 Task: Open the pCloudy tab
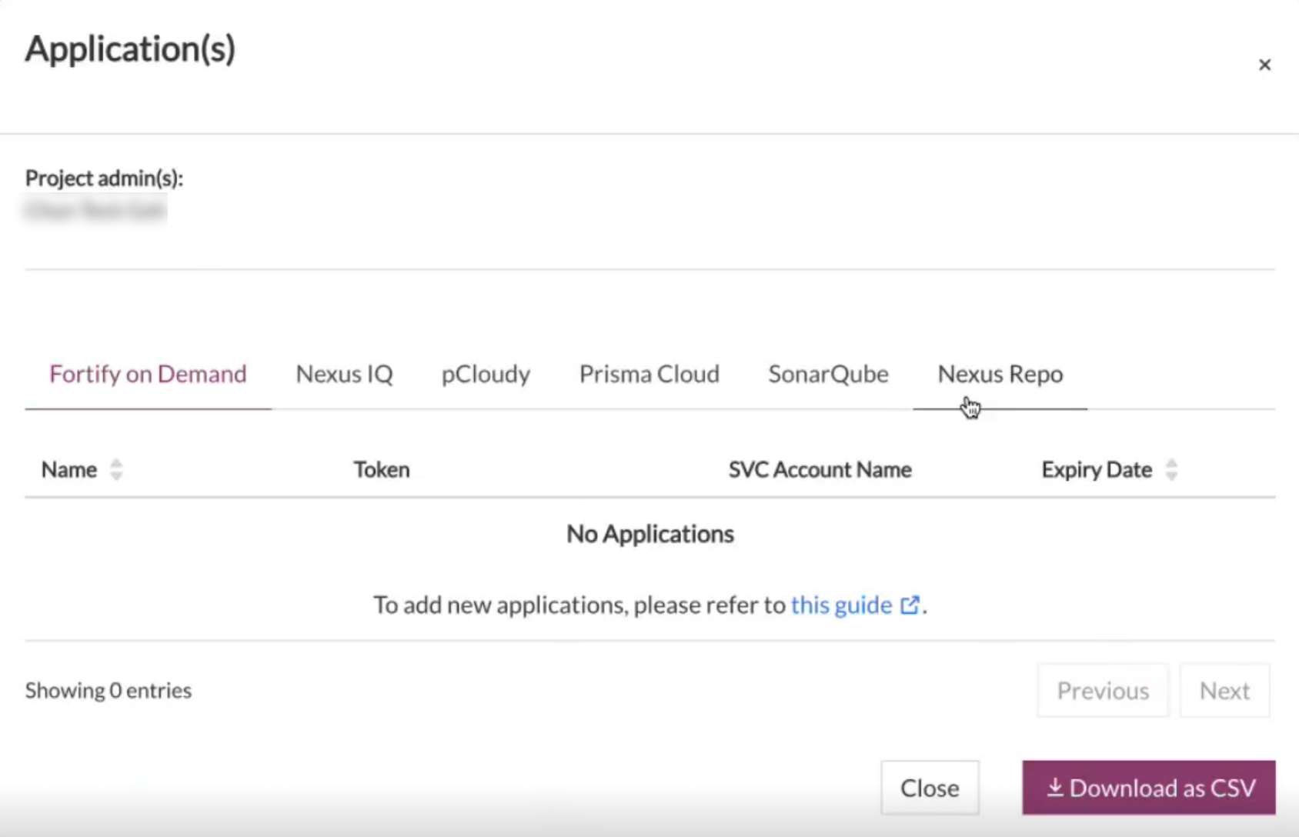point(486,374)
